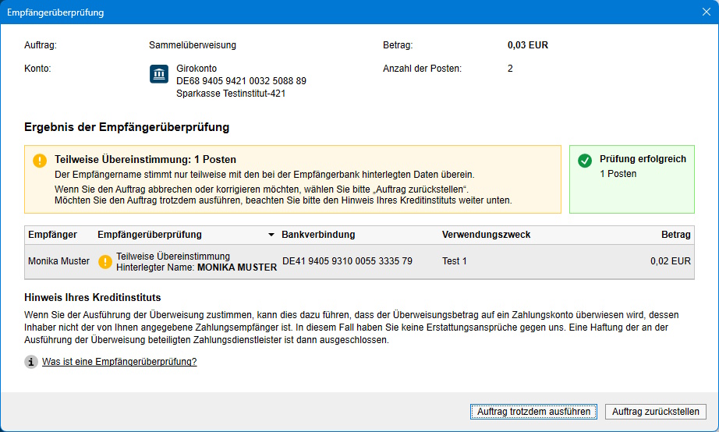Click the Bankverbindung column header
This screenshot has width=719, height=432.
coord(318,235)
